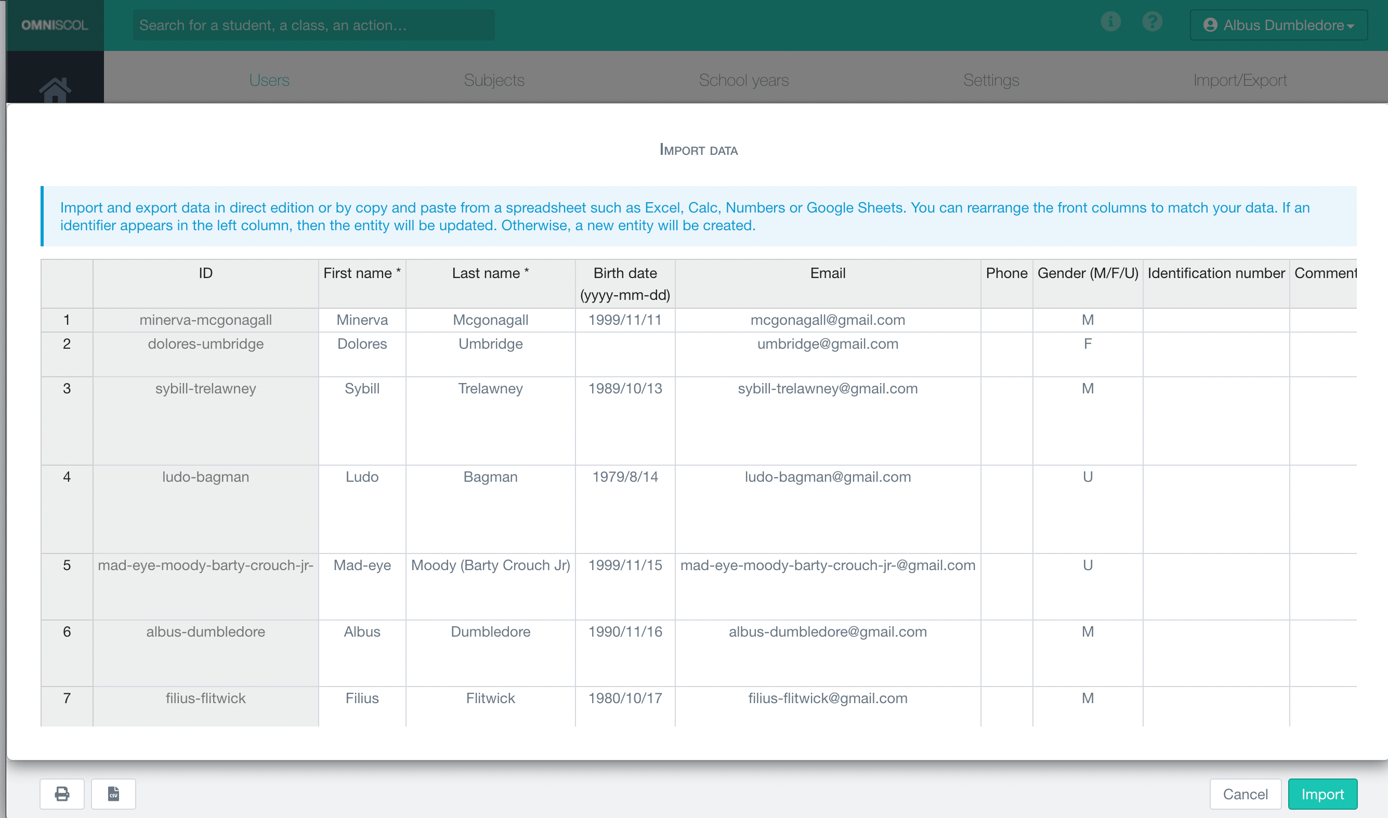Screen dimensions: 1388x818
Task: Export data with the CSV file icon
Action: tap(113, 794)
